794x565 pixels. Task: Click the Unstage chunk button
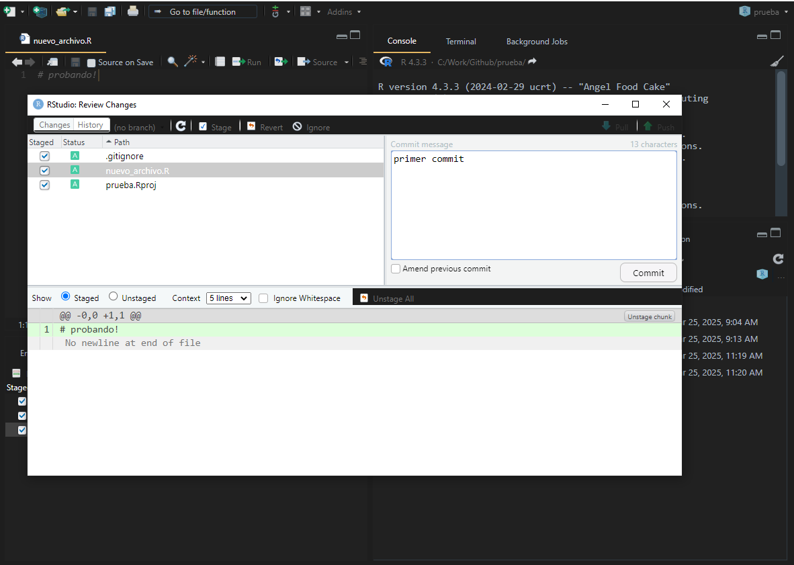click(650, 316)
